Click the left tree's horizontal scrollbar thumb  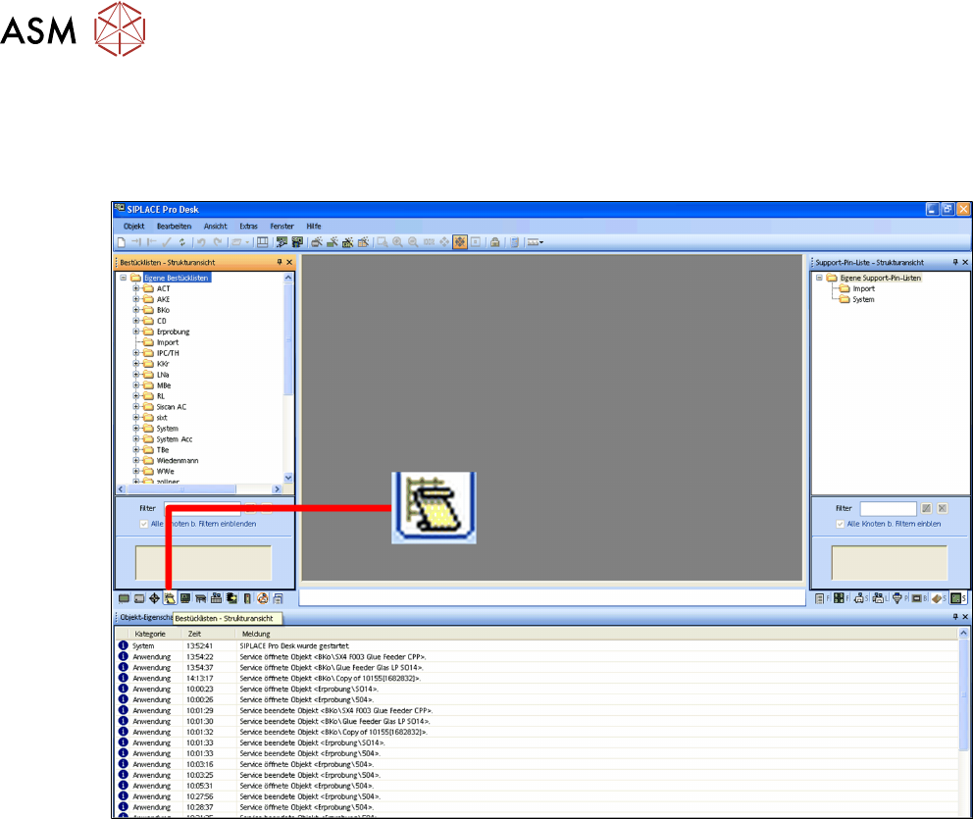coord(181,489)
